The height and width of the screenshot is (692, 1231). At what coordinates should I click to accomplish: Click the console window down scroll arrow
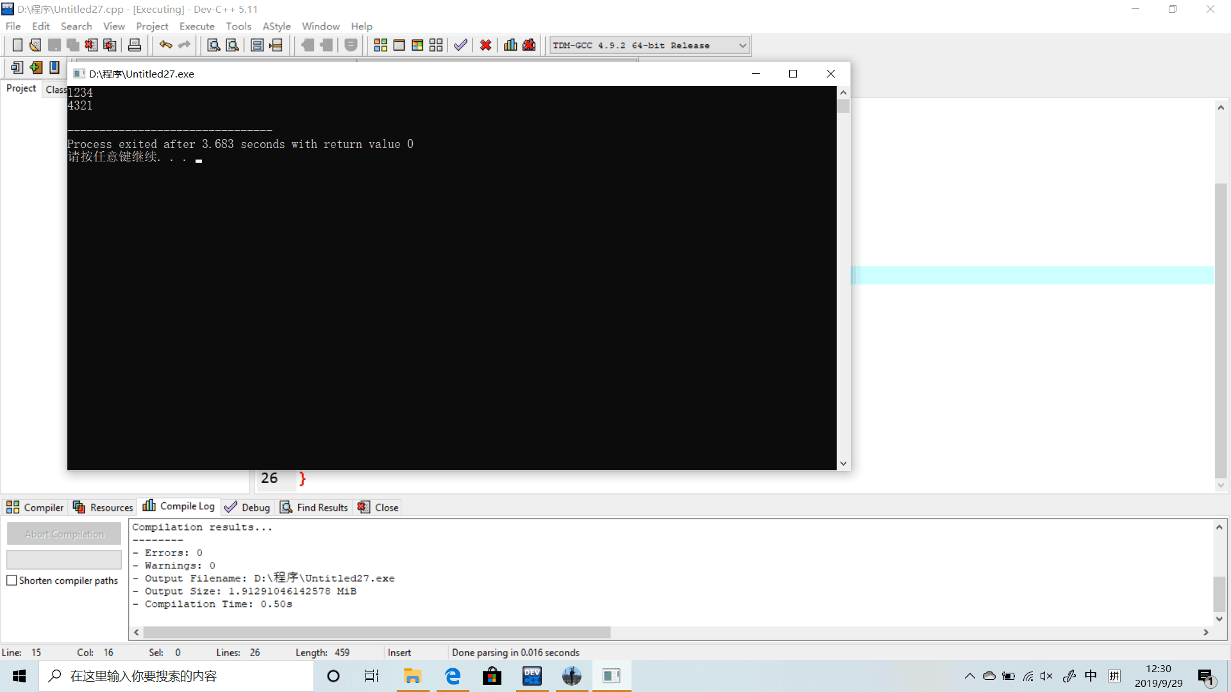844,463
